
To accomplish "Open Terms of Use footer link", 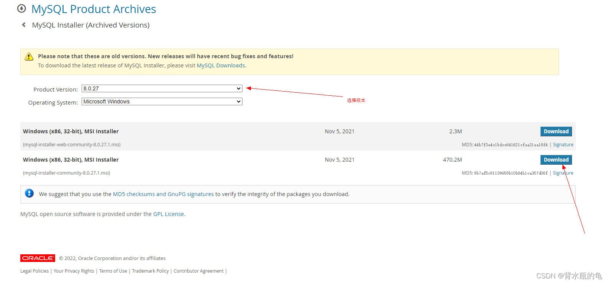I will [113, 271].
